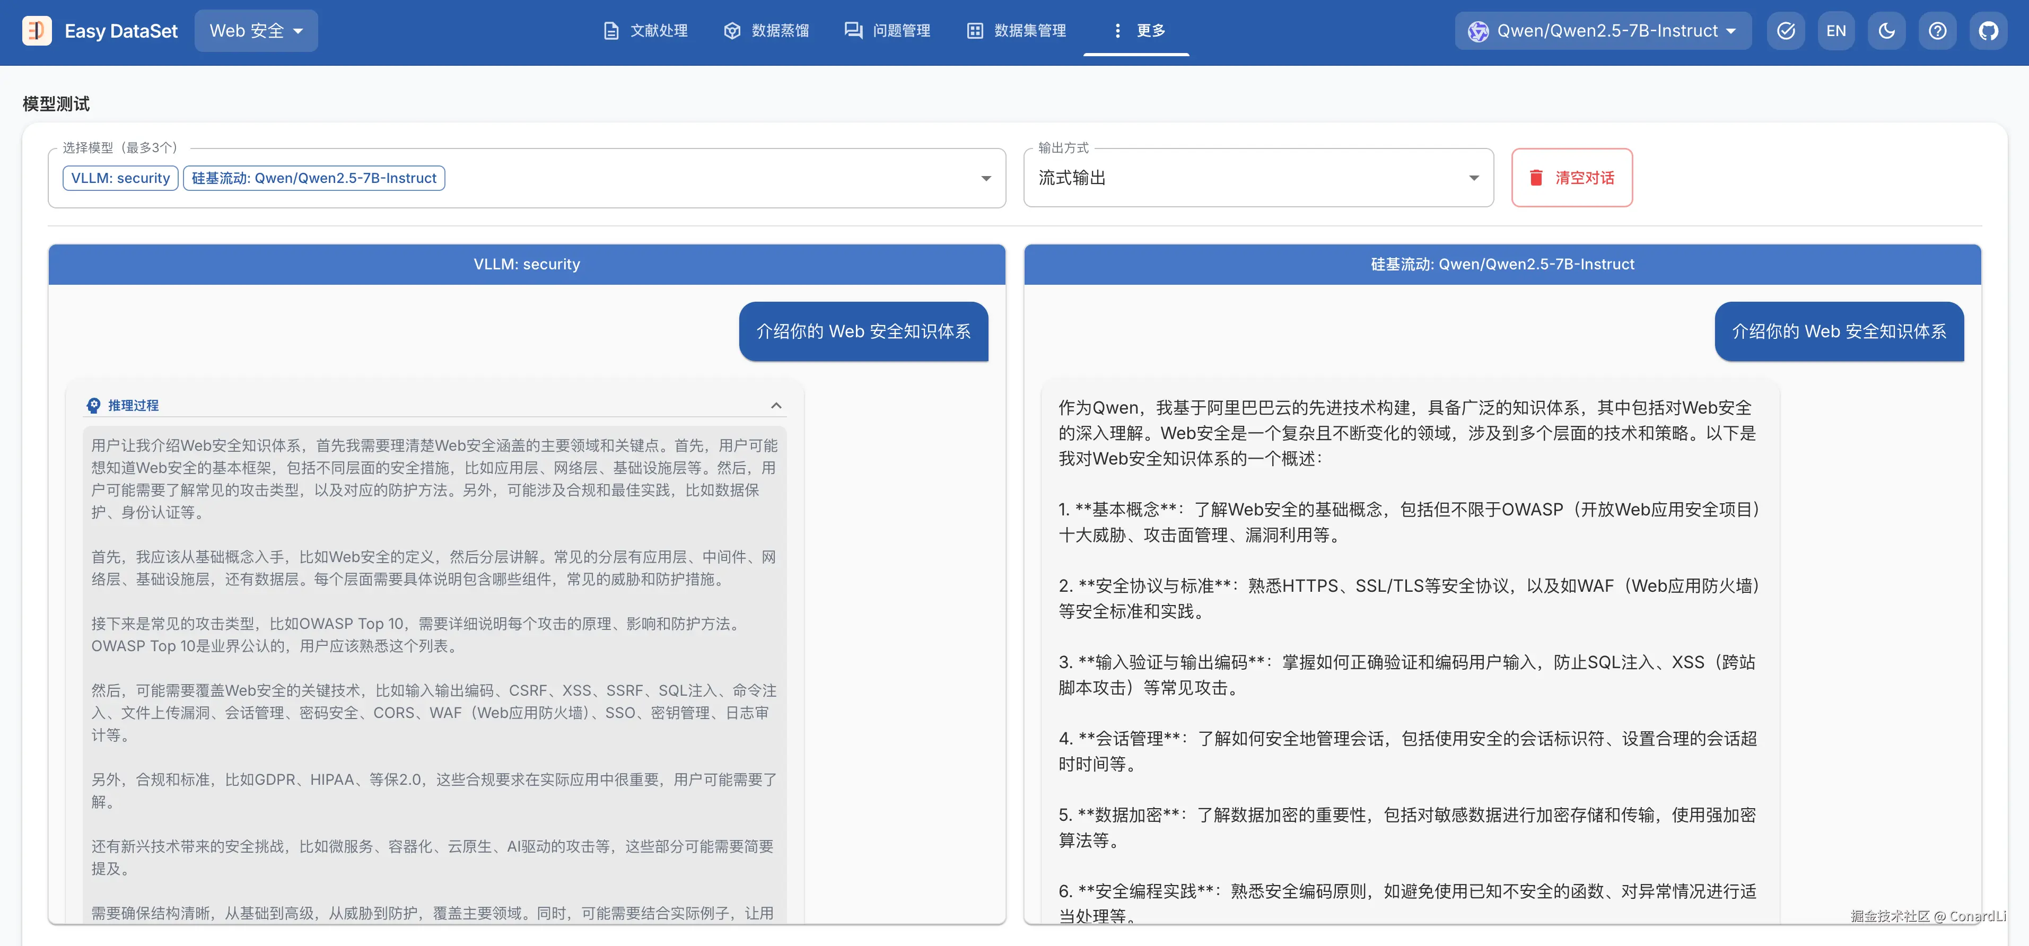Viewport: 2029px width, 946px height.
Task: Expand the 选择模型 selection dropdown arrow
Action: pos(985,178)
